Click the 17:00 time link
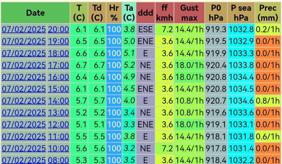This screenshot has height=164, width=282. [x=58, y=65]
